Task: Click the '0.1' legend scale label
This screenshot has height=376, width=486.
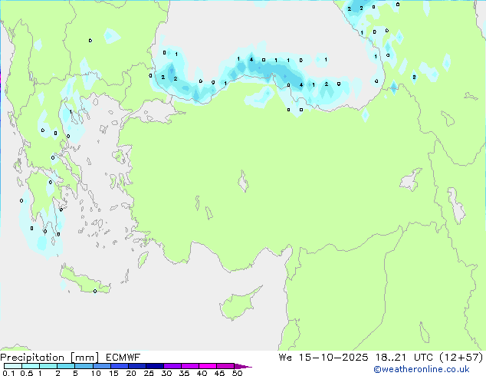Action: pyautogui.click(x=8, y=373)
